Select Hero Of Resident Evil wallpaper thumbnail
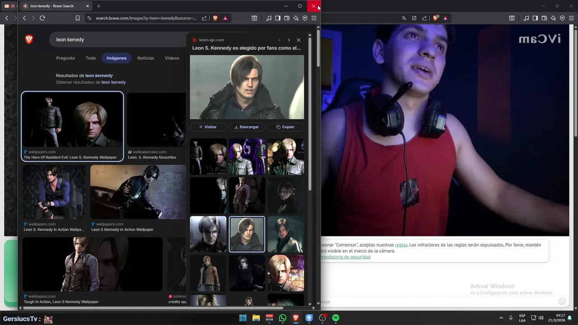 72,121
